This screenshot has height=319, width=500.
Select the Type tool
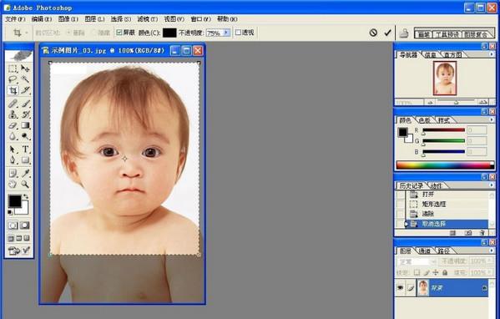click(25, 149)
